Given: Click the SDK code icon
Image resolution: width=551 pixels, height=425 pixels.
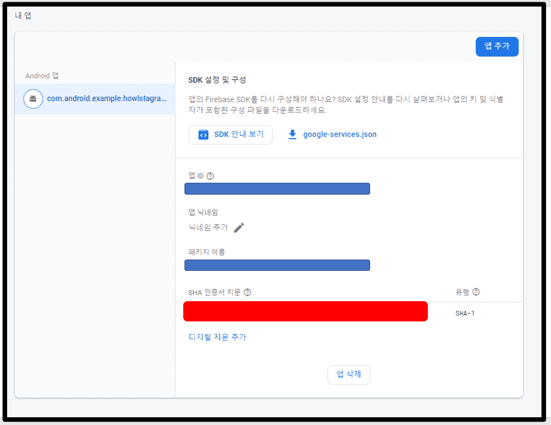Looking at the screenshot, I should (x=203, y=135).
